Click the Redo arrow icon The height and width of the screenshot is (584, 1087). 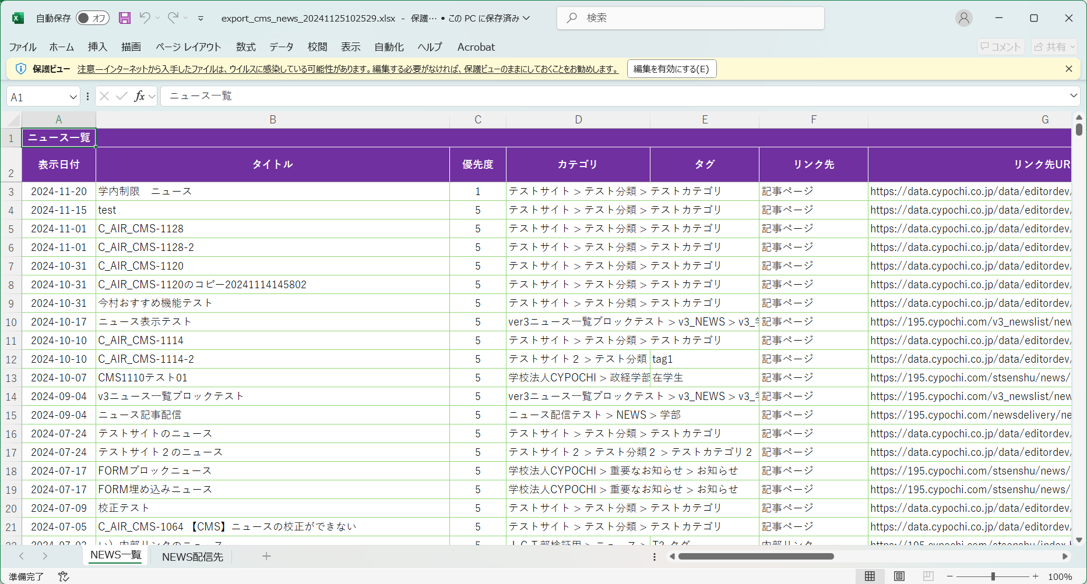(x=173, y=18)
